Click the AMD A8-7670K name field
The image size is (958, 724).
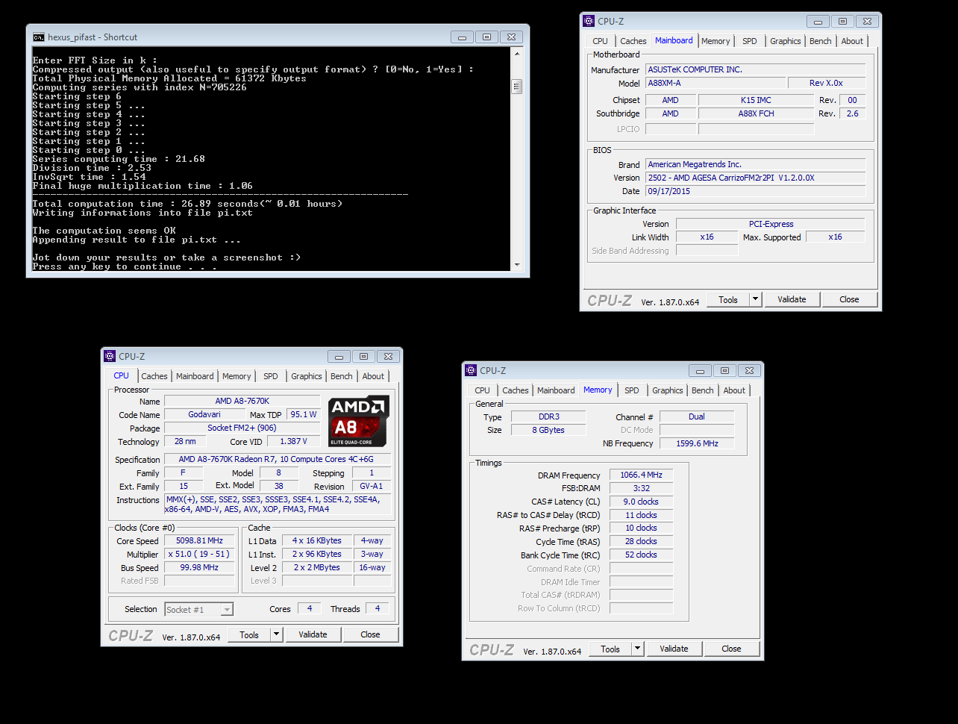pos(242,401)
